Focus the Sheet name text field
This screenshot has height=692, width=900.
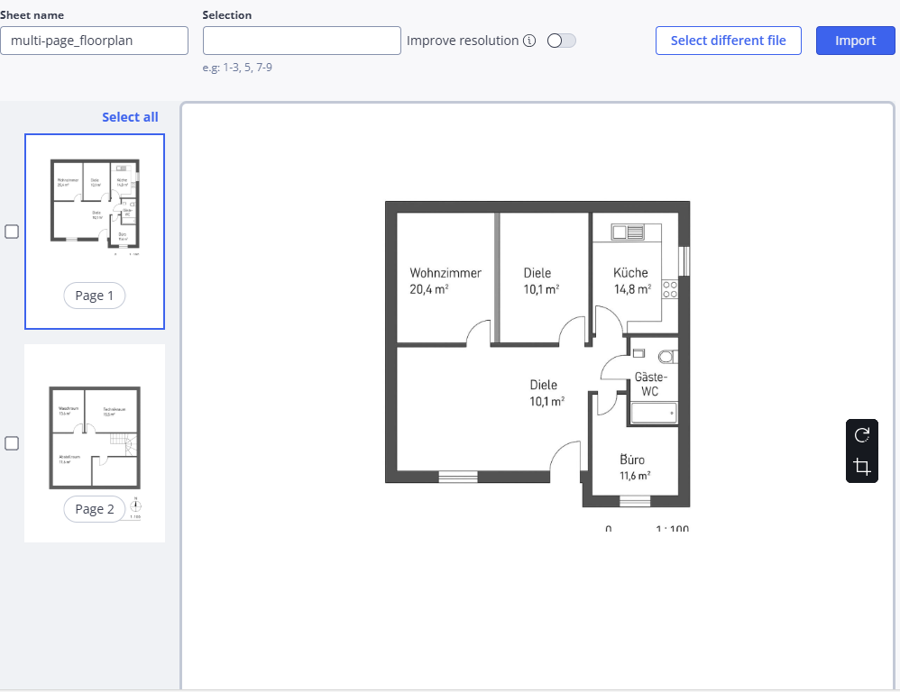point(94,41)
